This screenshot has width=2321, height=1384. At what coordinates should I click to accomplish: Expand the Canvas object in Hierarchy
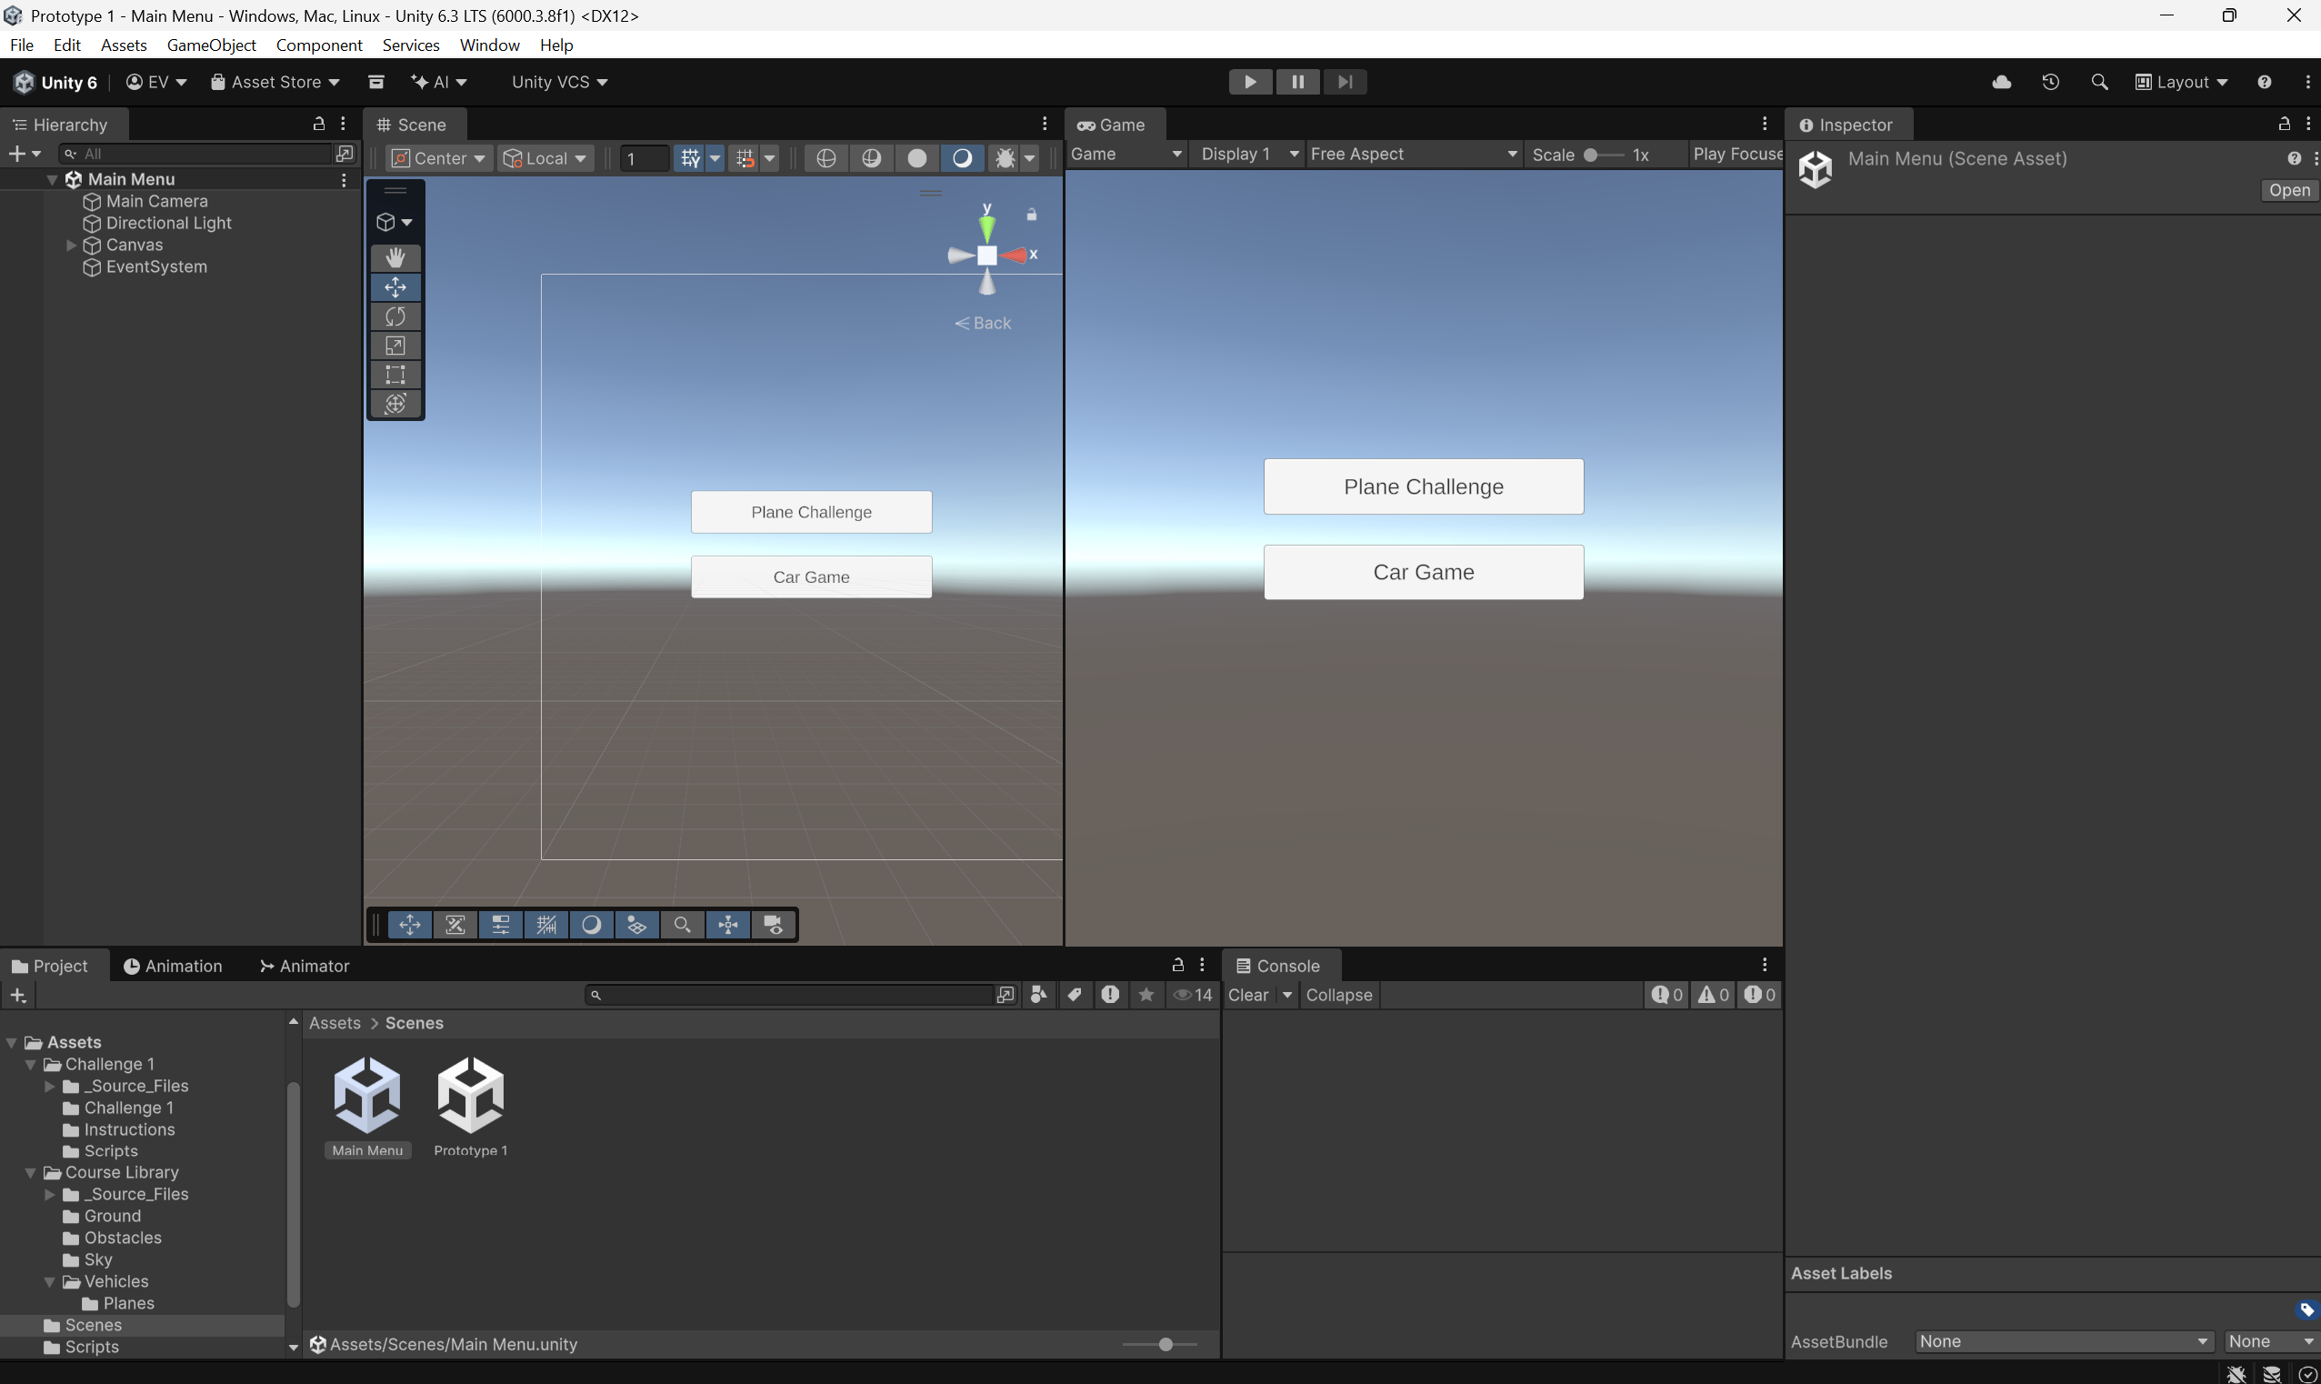coord(71,246)
